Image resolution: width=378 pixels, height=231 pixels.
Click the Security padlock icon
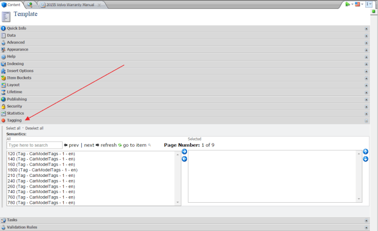(3, 106)
